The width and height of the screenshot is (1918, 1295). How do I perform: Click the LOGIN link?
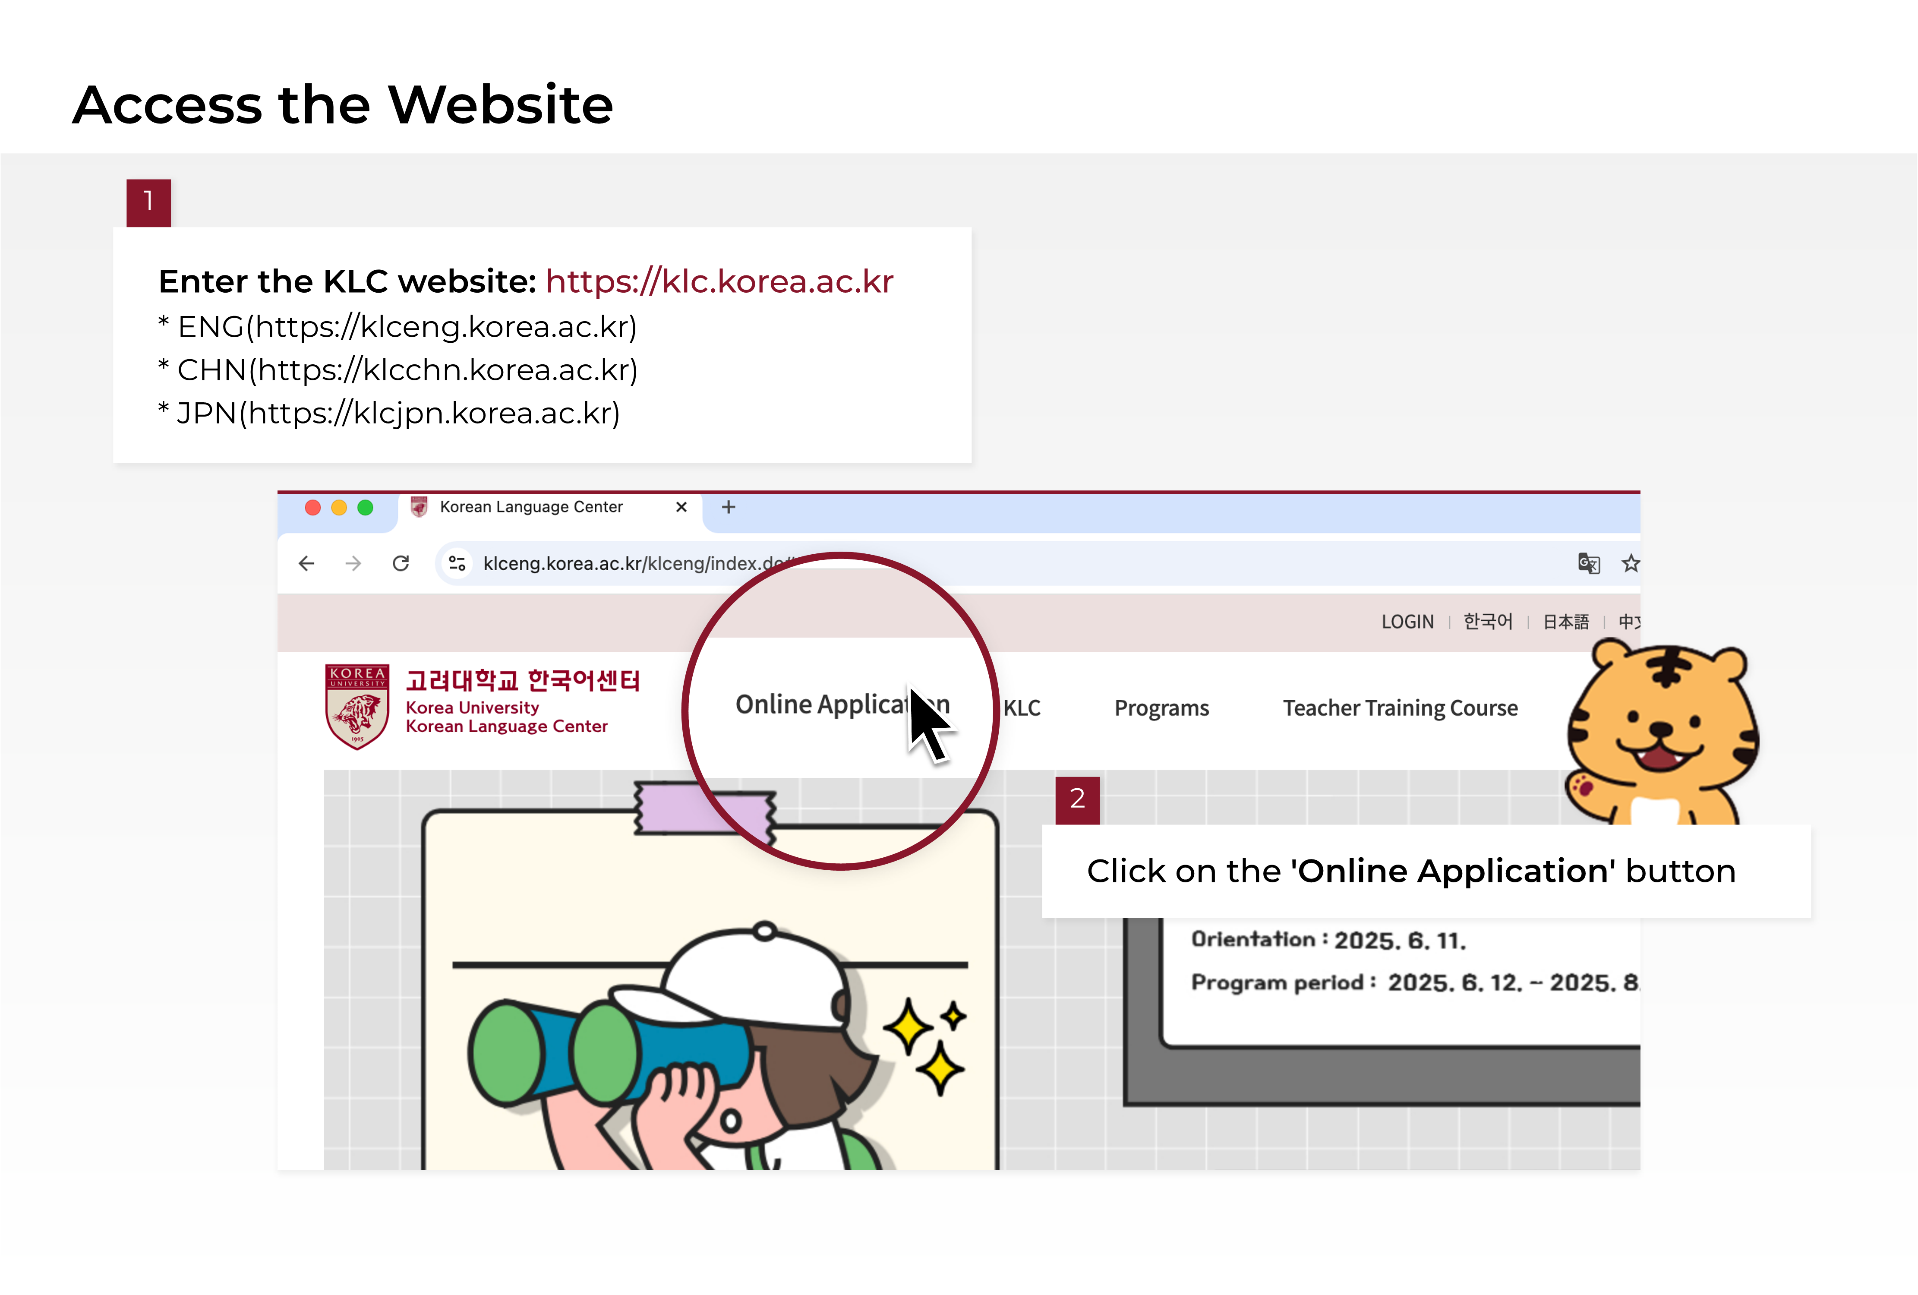click(1407, 622)
